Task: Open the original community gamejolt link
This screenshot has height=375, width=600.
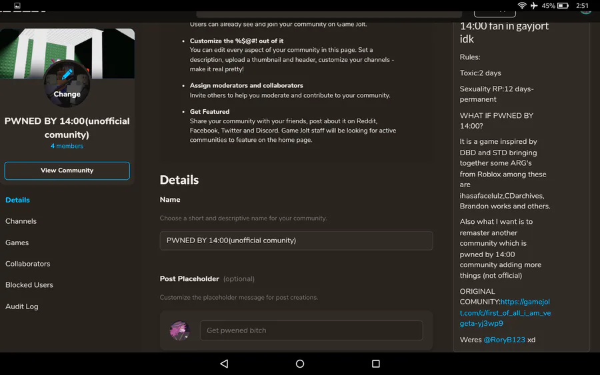Action: (x=505, y=312)
